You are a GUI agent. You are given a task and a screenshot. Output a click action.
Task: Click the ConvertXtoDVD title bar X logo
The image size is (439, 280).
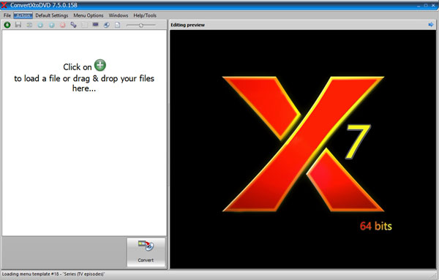(4, 5)
